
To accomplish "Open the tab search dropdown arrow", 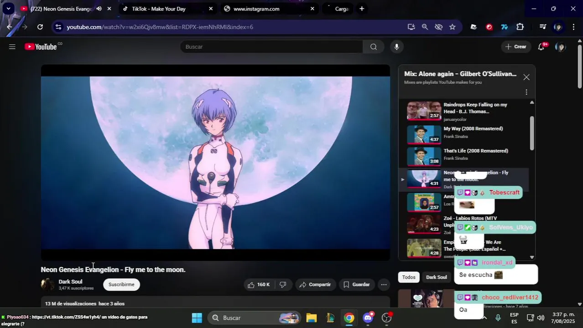I will pyautogui.click(x=8, y=8).
